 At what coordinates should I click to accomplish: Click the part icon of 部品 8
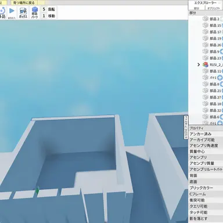click(x=205, y=84)
